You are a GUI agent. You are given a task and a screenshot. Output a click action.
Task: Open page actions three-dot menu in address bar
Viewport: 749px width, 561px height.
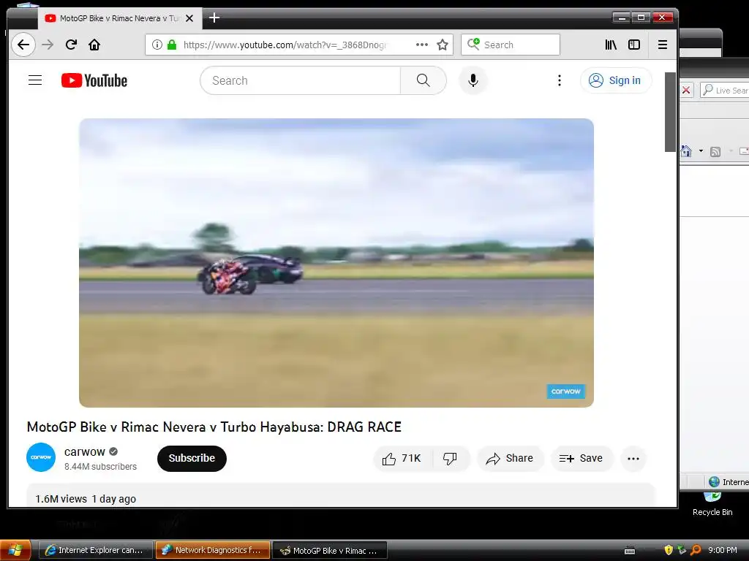[x=422, y=45]
